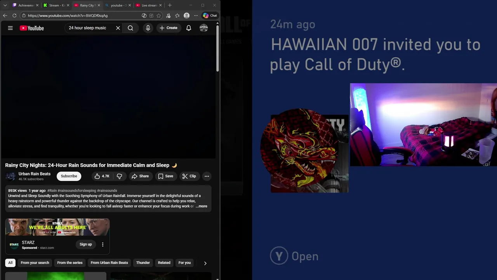The height and width of the screenshot is (280, 497).
Task: Click the #rainsounds hashtag
Action: pos(107,191)
